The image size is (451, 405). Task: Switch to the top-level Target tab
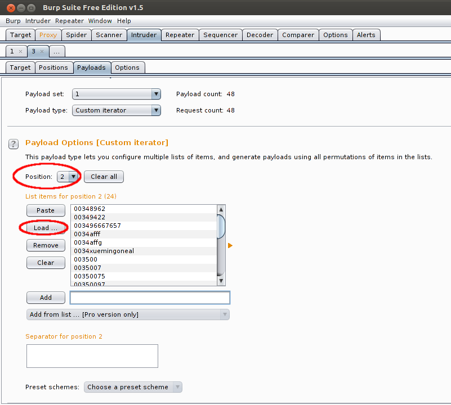pyautogui.click(x=20, y=35)
